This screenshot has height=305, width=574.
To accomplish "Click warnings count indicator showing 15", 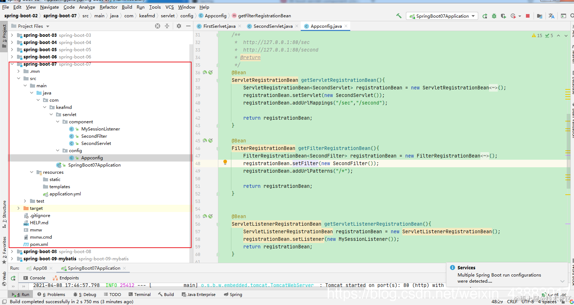I will pyautogui.click(x=537, y=36).
